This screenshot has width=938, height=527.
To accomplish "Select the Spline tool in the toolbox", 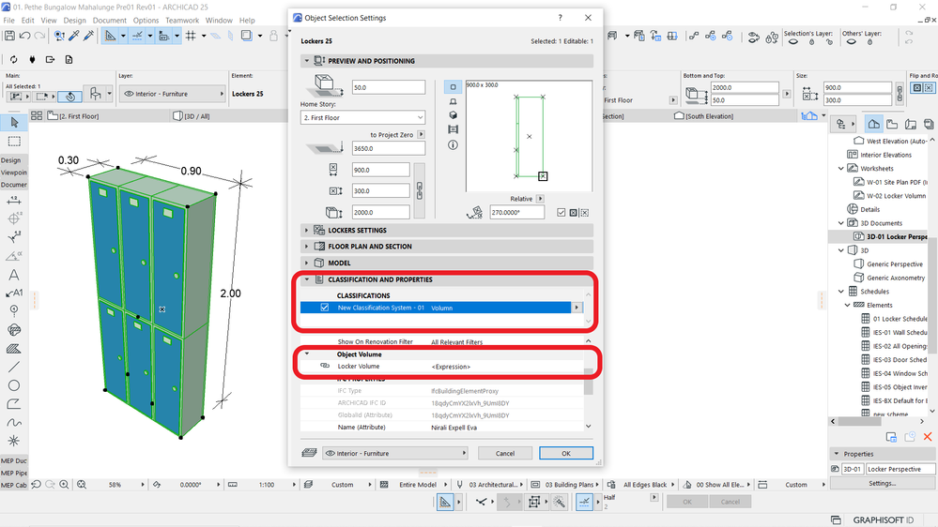I will tap(14, 422).
